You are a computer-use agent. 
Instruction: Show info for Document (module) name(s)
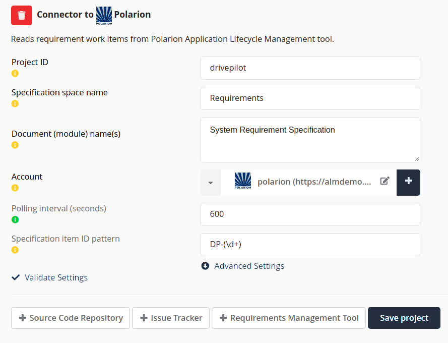[x=15, y=145]
